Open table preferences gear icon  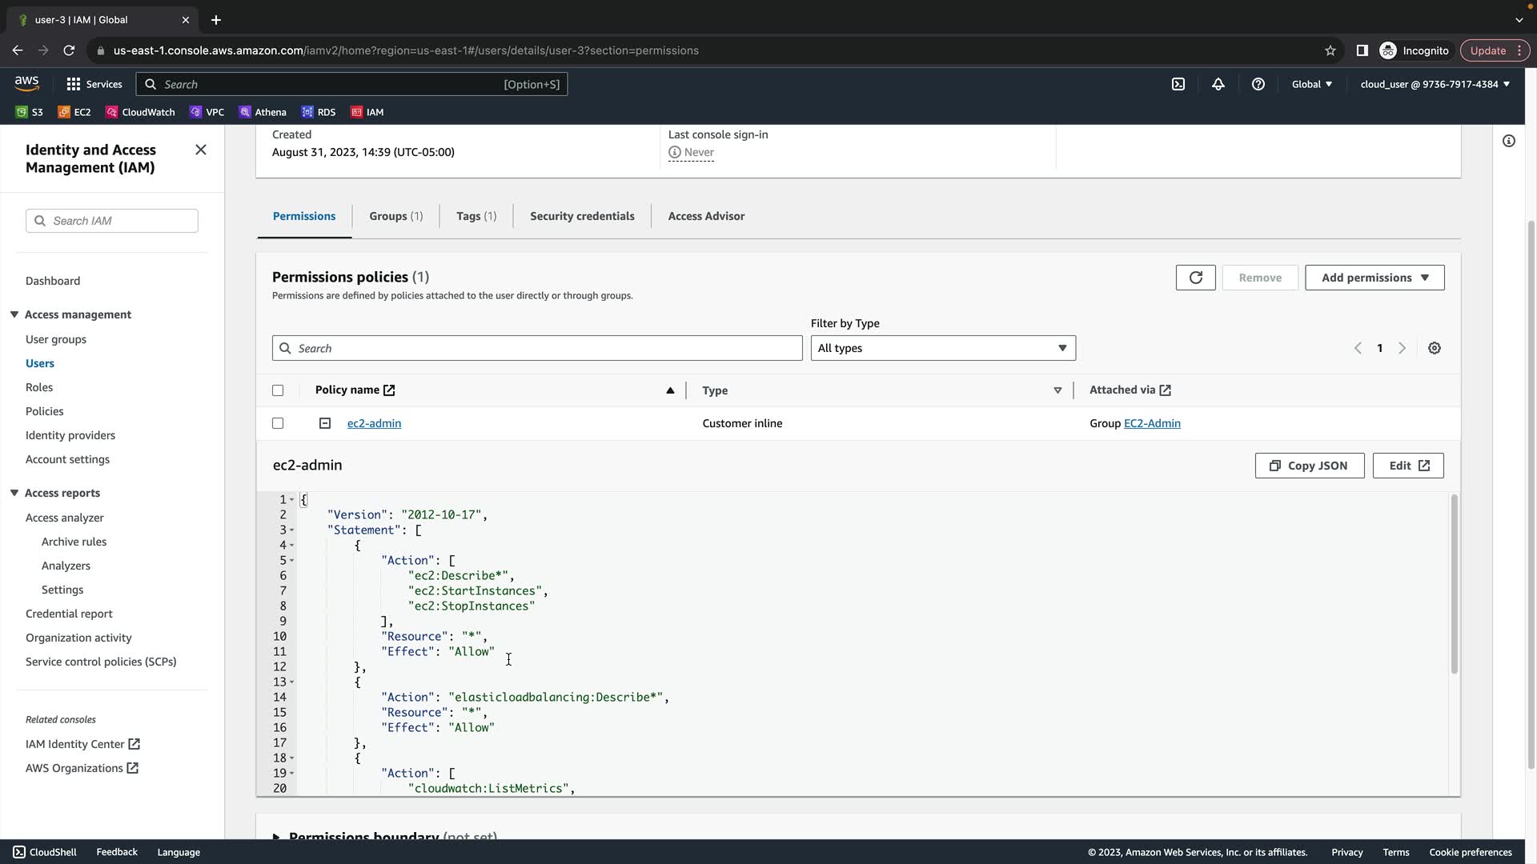(1434, 348)
